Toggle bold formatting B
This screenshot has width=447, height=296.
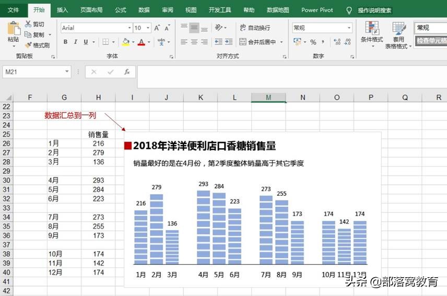(65, 42)
